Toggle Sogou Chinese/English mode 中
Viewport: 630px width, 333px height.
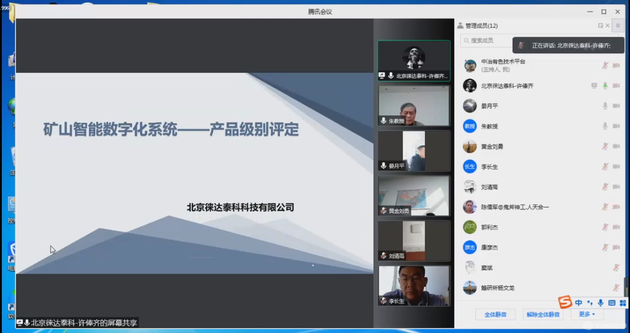[x=579, y=303]
